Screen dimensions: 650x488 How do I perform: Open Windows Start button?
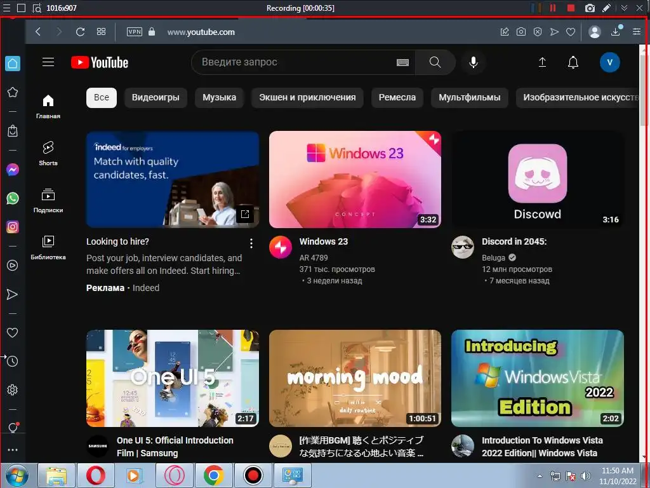tap(16, 475)
